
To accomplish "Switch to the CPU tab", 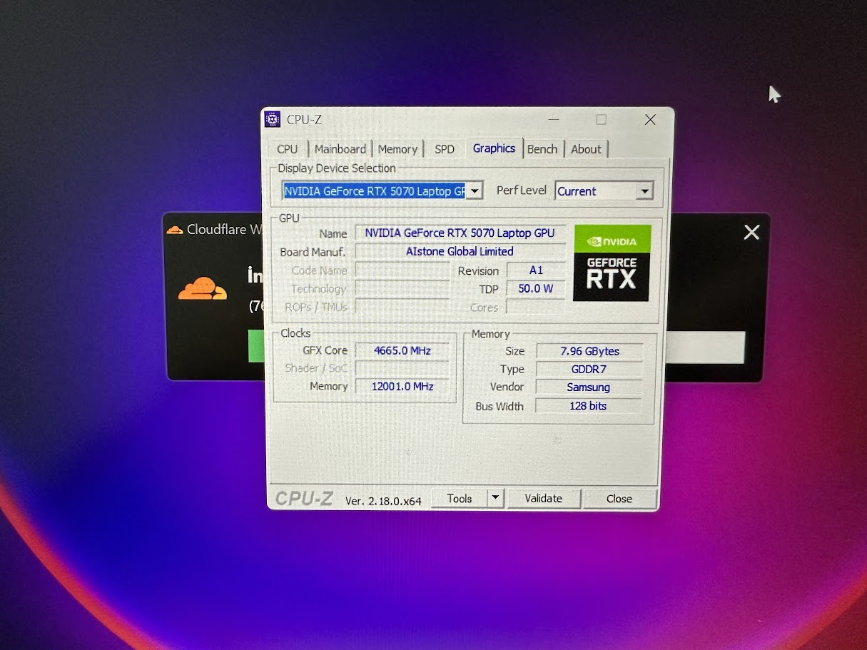I will [x=287, y=149].
